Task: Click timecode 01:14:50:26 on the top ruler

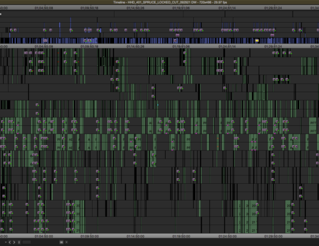Action: coord(136,8)
